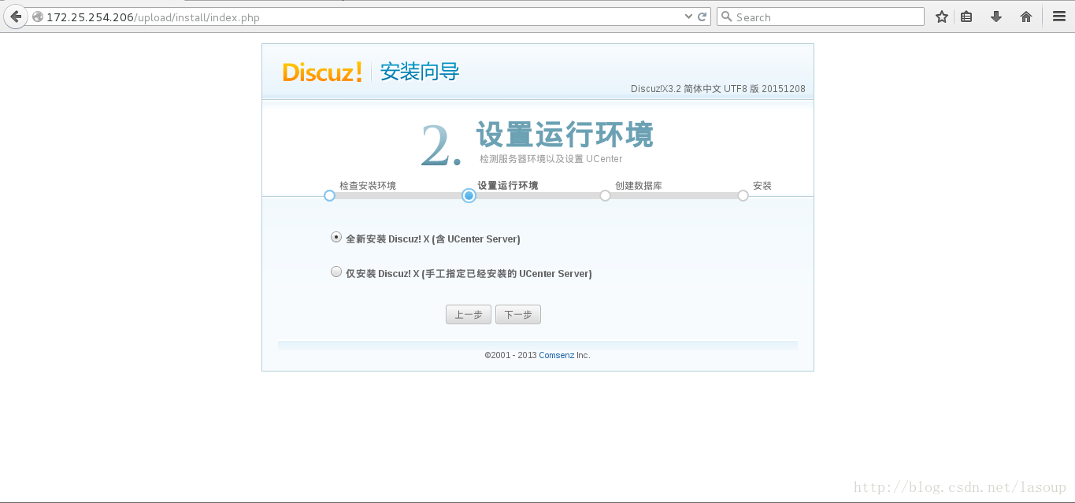The image size is (1075, 503).
Task: Open URL history dropdown arrow in address bar
Action: click(689, 17)
